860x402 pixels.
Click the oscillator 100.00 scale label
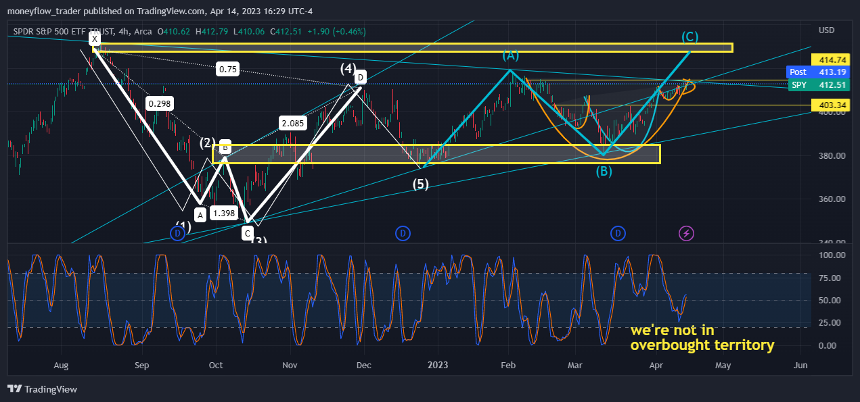[833, 255]
